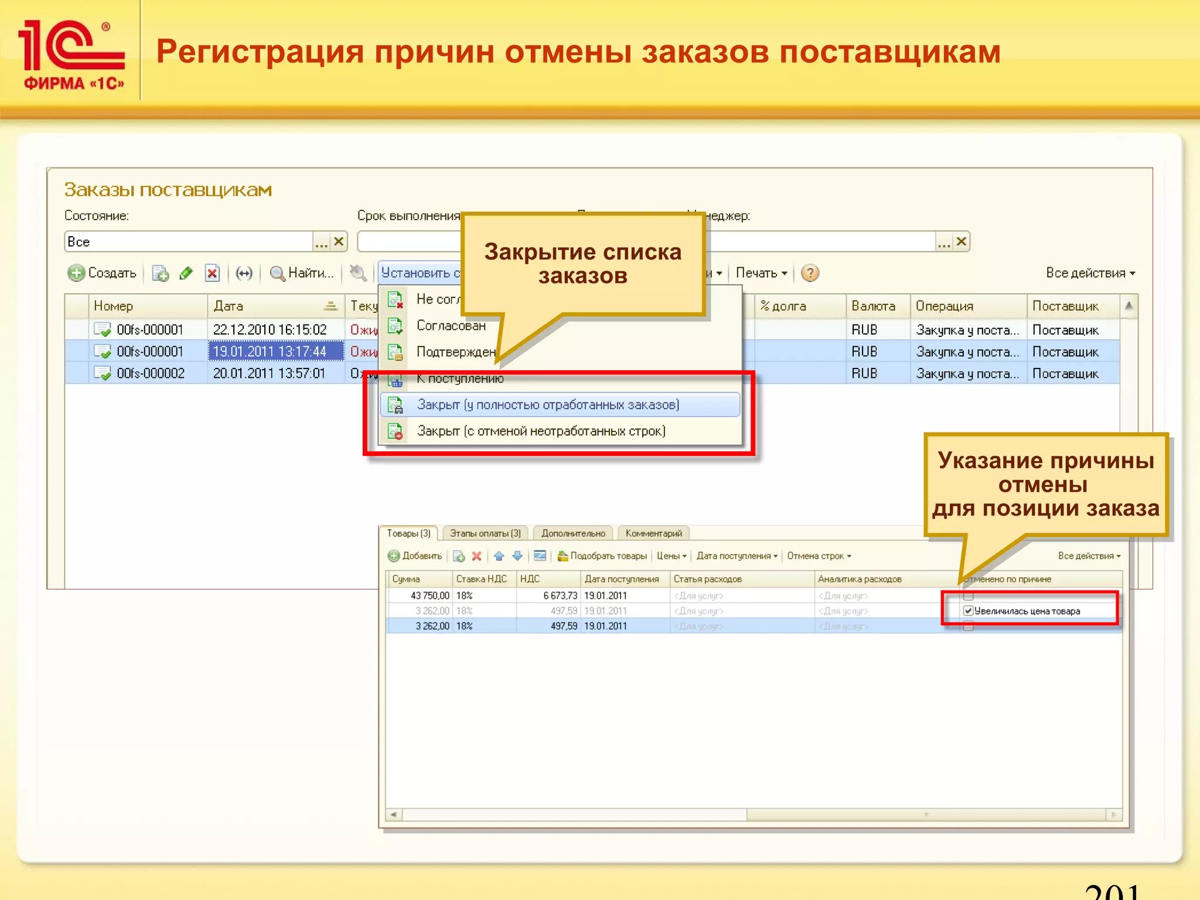Image resolution: width=1200 pixels, height=900 pixels.
Task: Open Все действия dropdown in orders list
Action: 1090,273
